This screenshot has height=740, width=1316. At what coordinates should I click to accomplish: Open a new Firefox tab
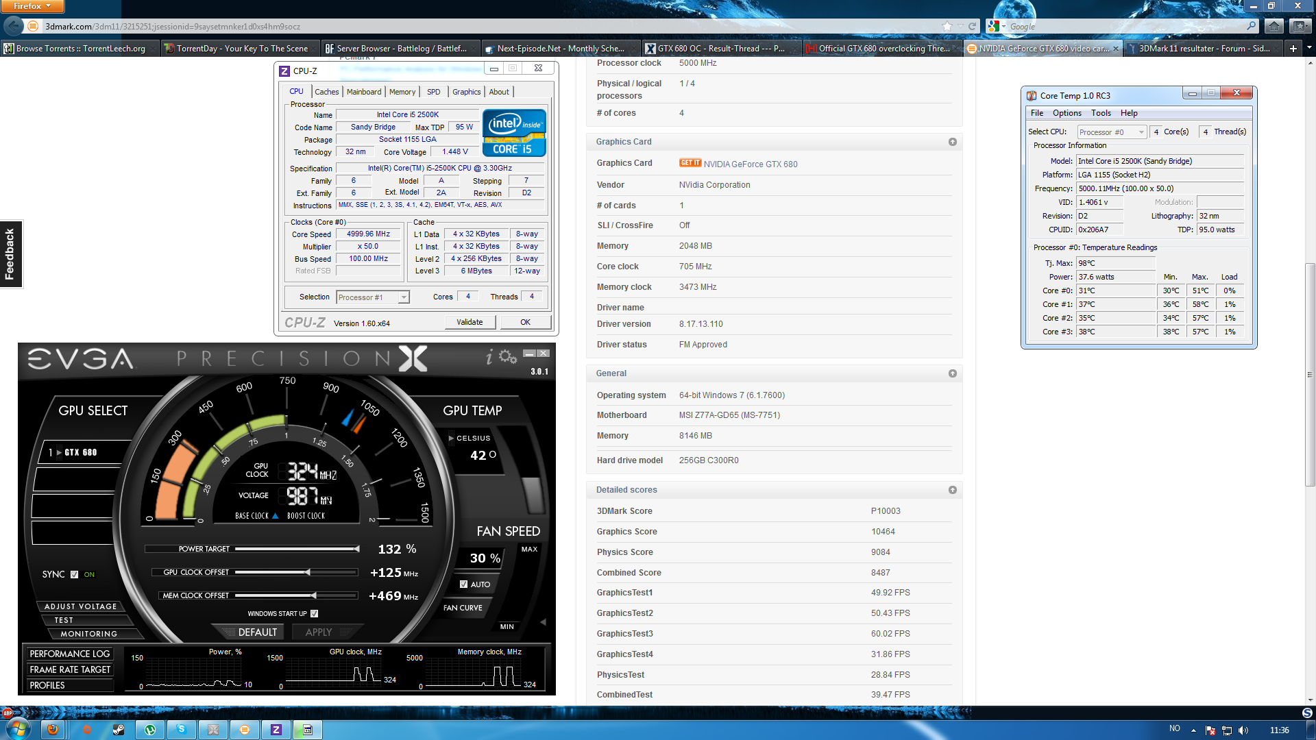[x=1293, y=48]
